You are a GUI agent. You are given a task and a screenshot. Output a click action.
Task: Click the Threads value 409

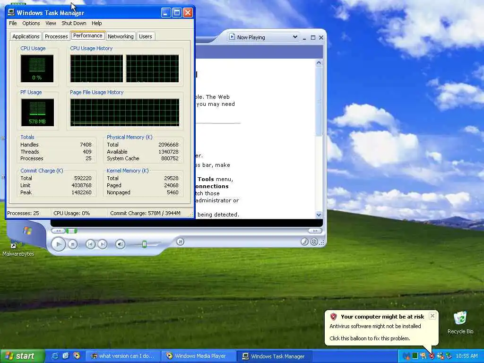[x=87, y=152]
